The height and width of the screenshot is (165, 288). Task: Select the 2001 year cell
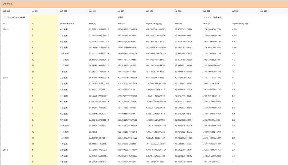6,30
